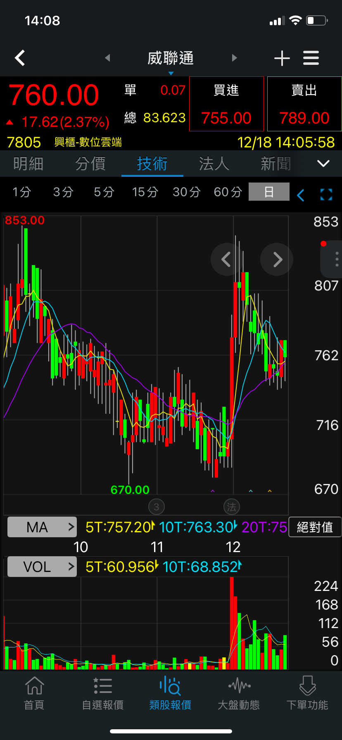
Task: Open the 法人 tab
Action: [x=214, y=164]
